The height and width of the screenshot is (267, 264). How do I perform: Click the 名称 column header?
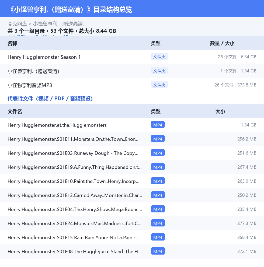pyautogui.click(x=12, y=43)
